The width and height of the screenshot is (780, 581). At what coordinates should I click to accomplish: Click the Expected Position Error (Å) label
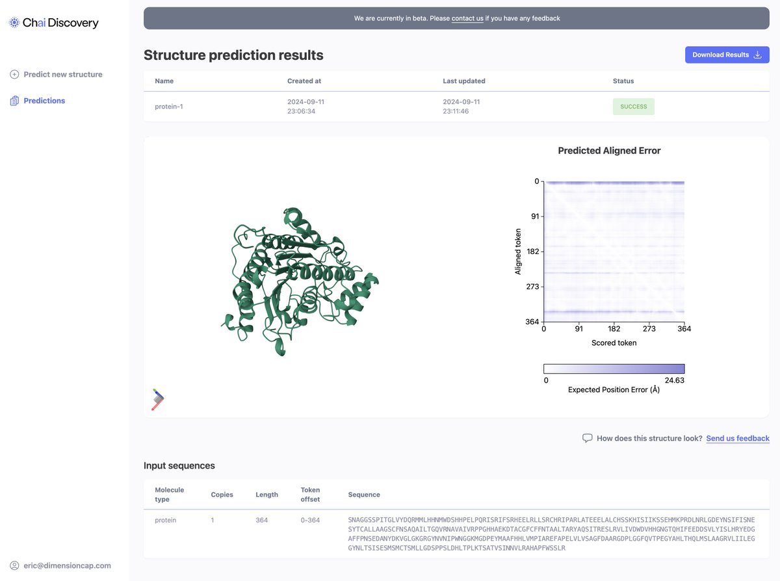tap(614, 390)
